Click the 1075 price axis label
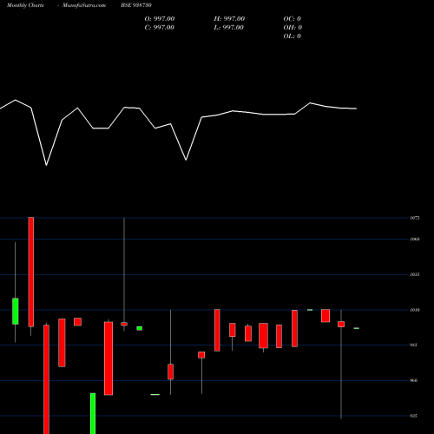Image resolution: width=434 pixels, height=434 pixels. click(x=415, y=218)
